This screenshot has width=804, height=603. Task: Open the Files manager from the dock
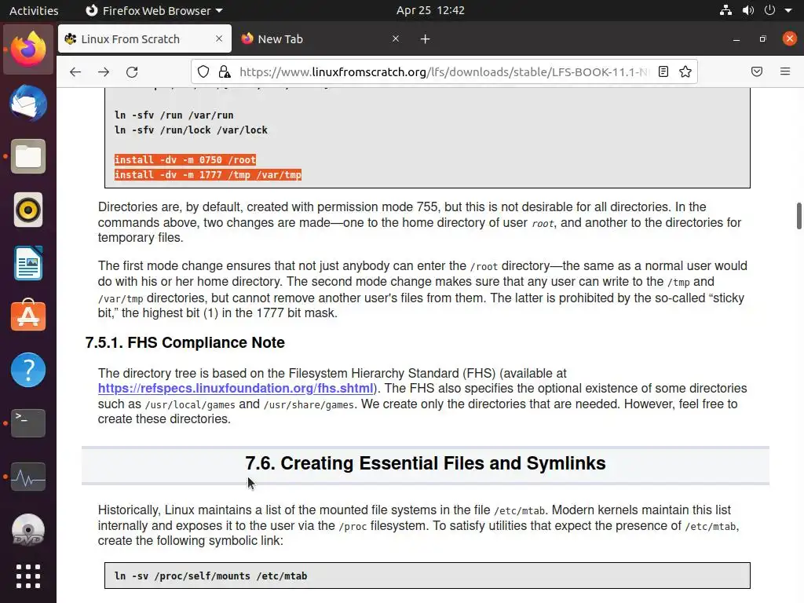[28, 156]
